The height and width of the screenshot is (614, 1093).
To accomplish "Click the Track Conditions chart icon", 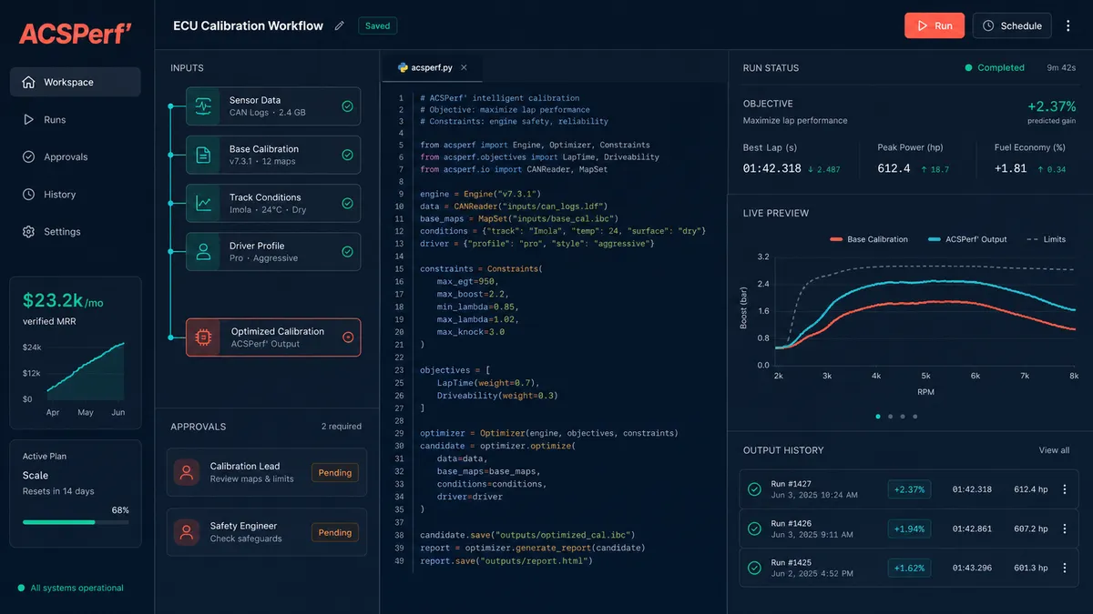I will coord(203,203).
